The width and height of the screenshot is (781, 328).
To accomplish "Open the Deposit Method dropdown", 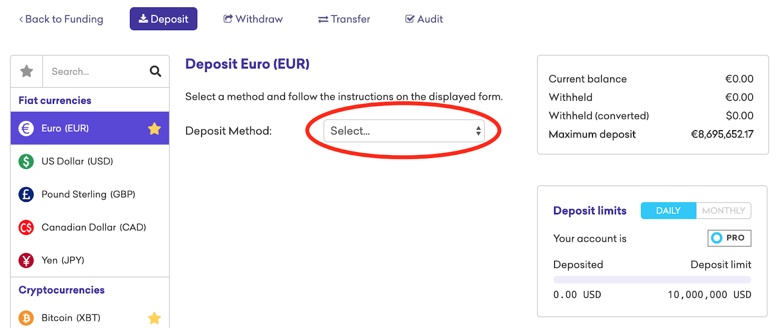I will coord(404,131).
